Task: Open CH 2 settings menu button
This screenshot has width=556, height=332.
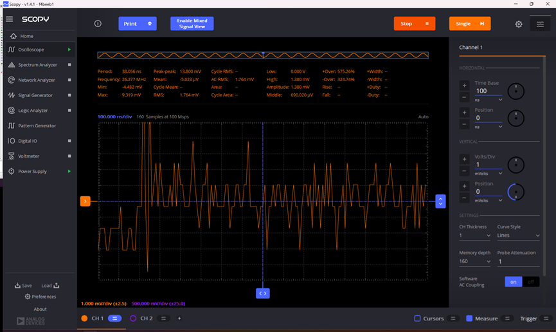Action: [163, 318]
